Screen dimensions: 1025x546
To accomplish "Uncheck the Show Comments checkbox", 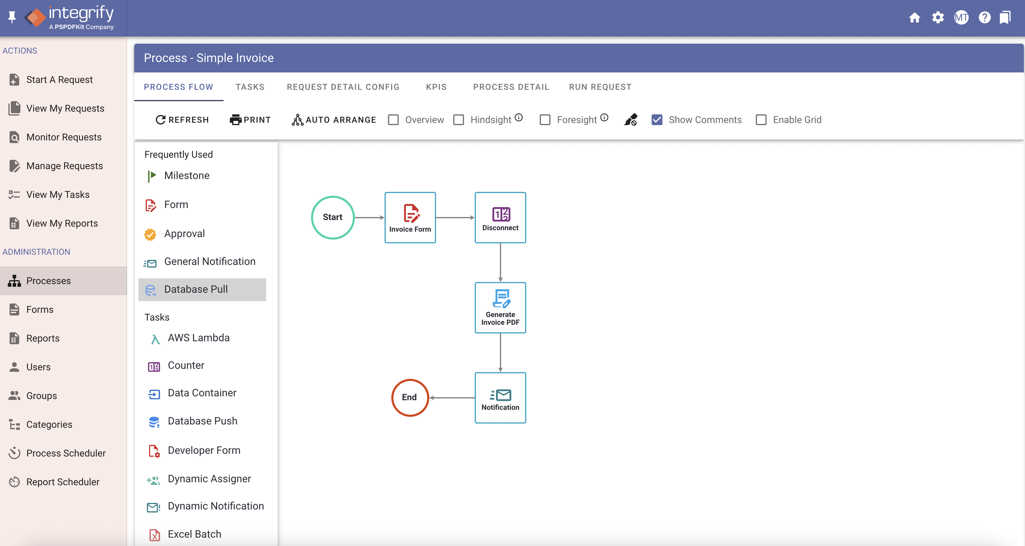I will coord(657,120).
